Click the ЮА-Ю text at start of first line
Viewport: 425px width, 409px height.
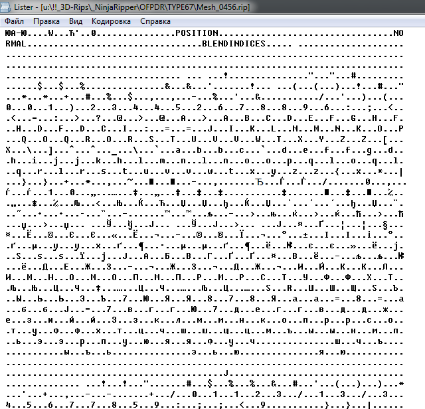pyautogui.click(x=15, y=33)
